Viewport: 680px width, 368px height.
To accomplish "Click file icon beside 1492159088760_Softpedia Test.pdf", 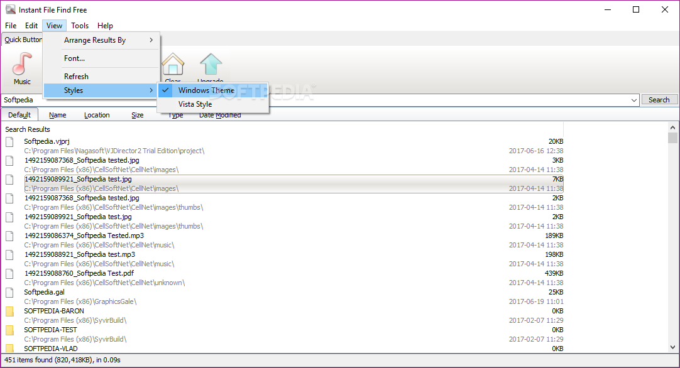I will pyautogui.click(x=9, y=274).
